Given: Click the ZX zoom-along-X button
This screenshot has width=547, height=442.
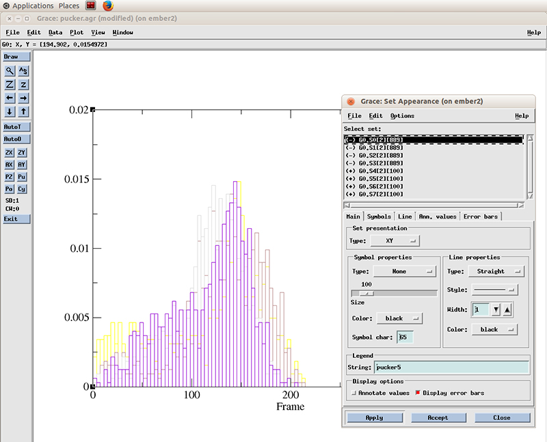Looking at the screenshot, I should pos(10,152).
